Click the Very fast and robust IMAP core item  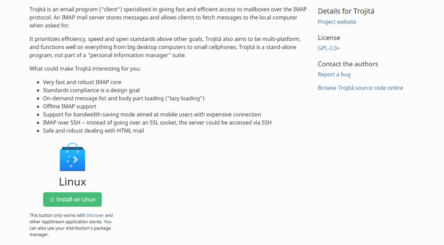pyautogui.click(x=82, y=82)
